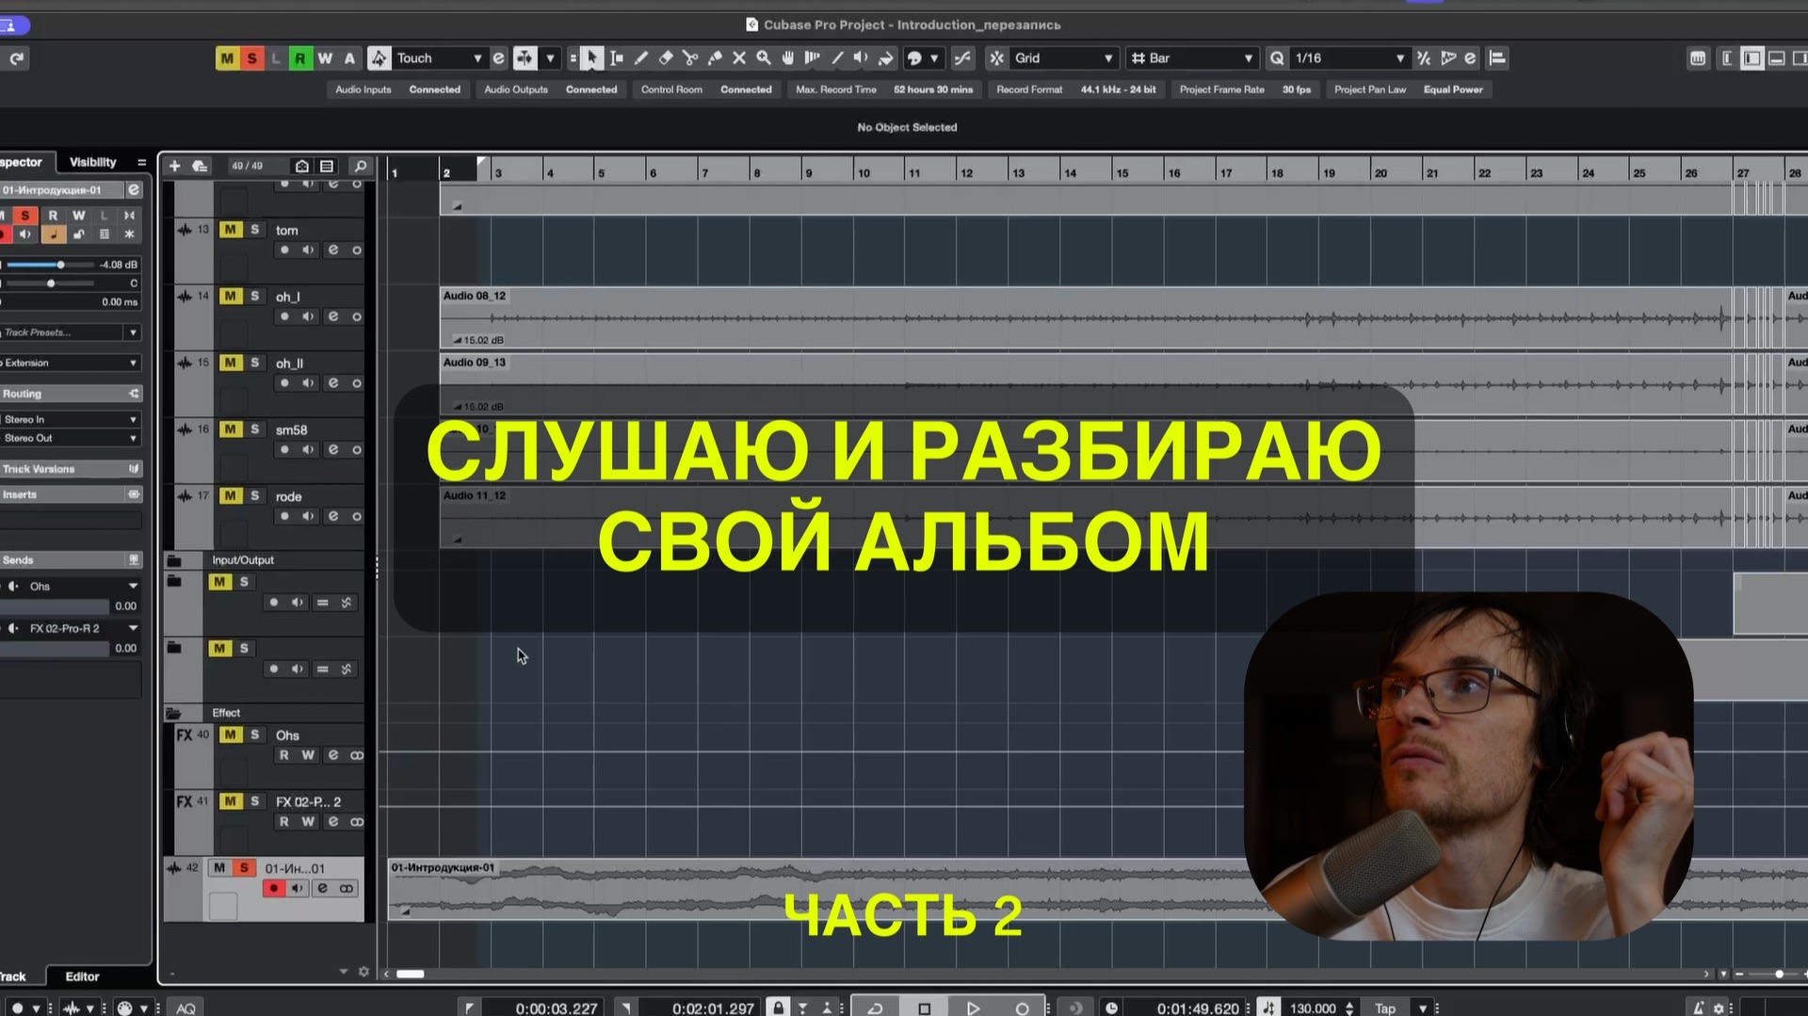Solo the rode track

pyautogui.click(x=254, y=496)
